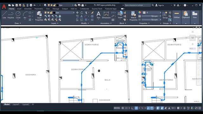Click the Insert block tool
The image size is (203, 114).
[x=120, y=15]
